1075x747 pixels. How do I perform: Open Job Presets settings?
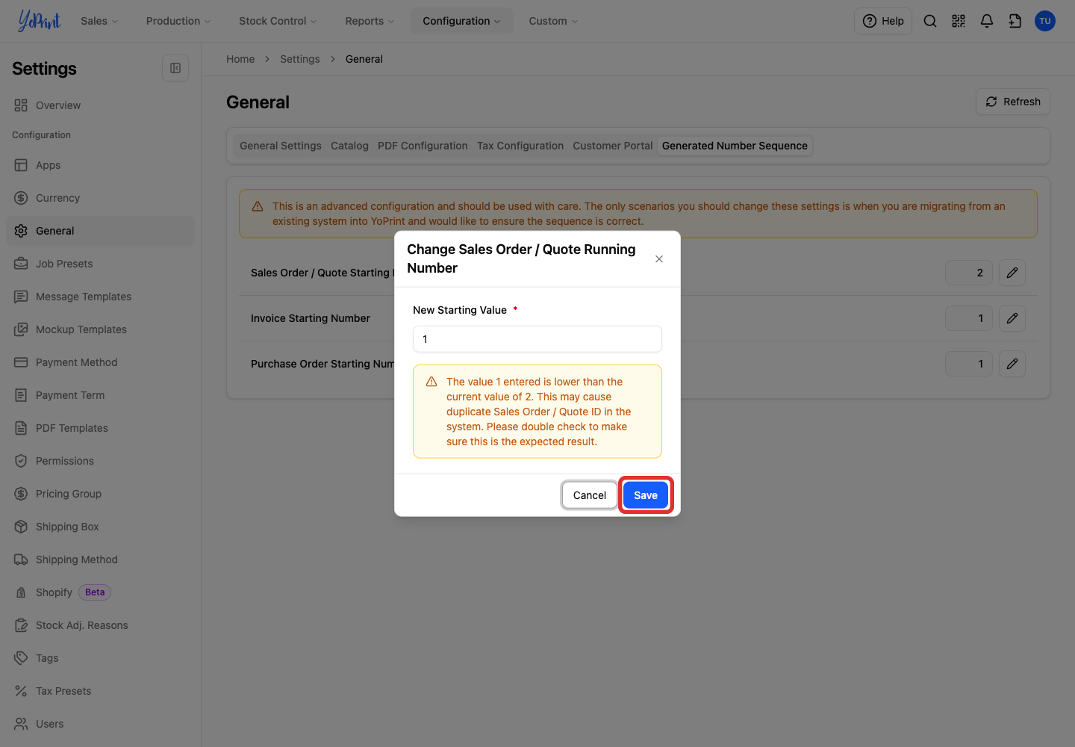[x=100, y=264]
